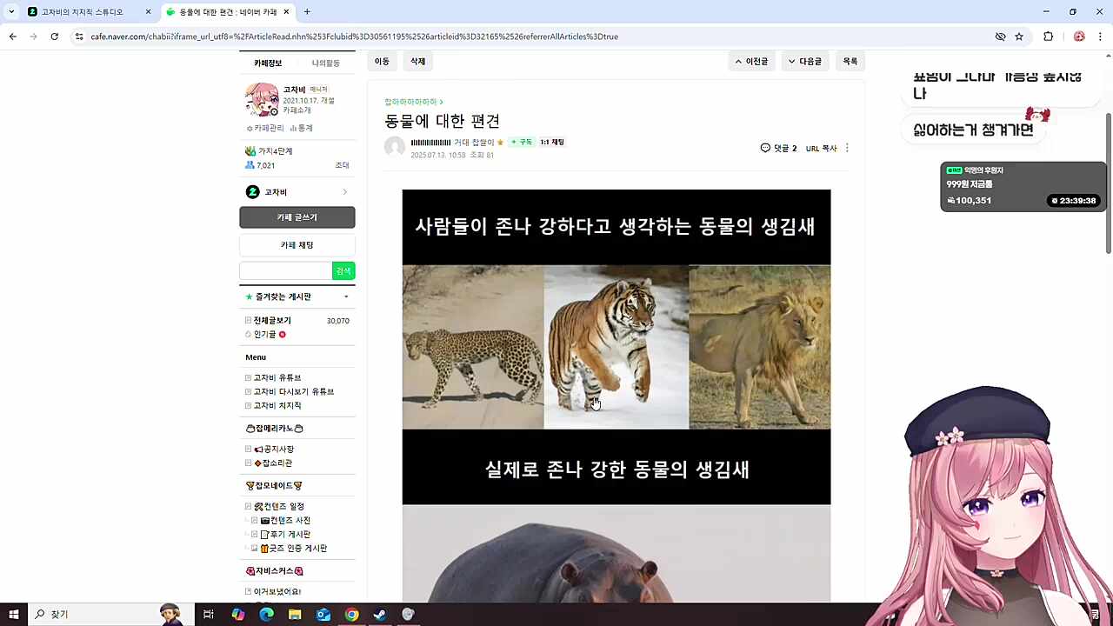The image size is (1113, 626).
Task: Click the crossed-eye icon in the address bar
Action: [1000, 37]
